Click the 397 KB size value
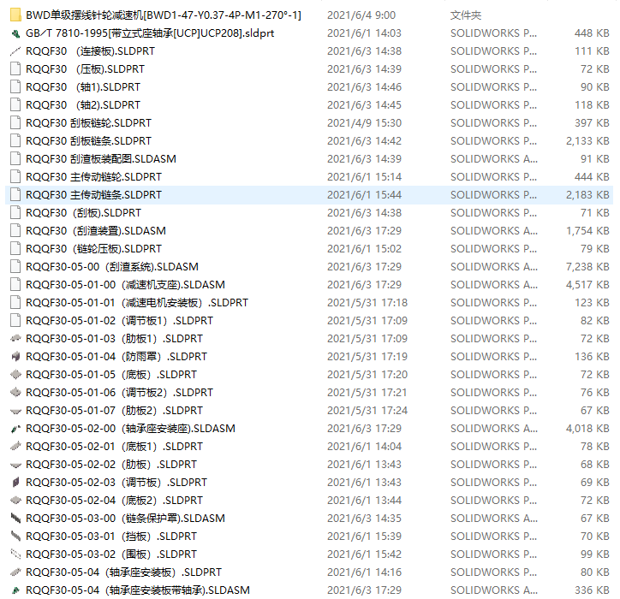This screenshot has width=620, height=599. (x=592, y=123)
